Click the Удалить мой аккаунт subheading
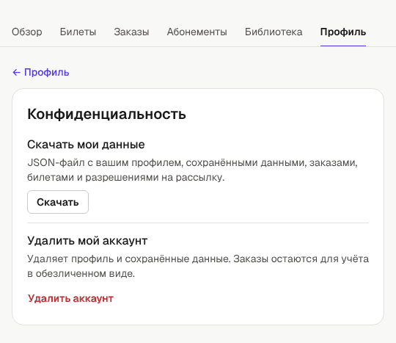The height and width of the screenshot is (343, 396). [x=87, y=241]
